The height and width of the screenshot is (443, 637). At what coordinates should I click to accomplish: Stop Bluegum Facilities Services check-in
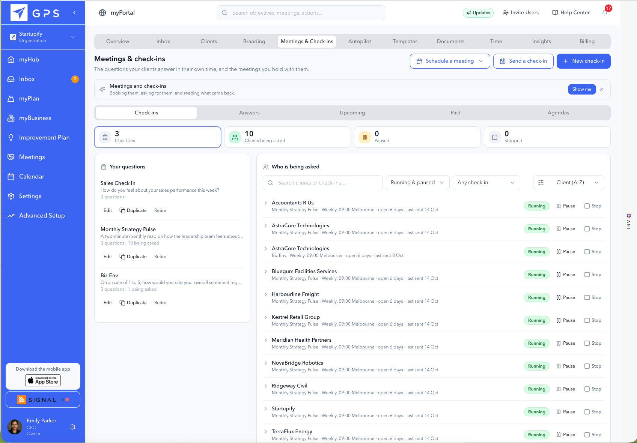593,275
